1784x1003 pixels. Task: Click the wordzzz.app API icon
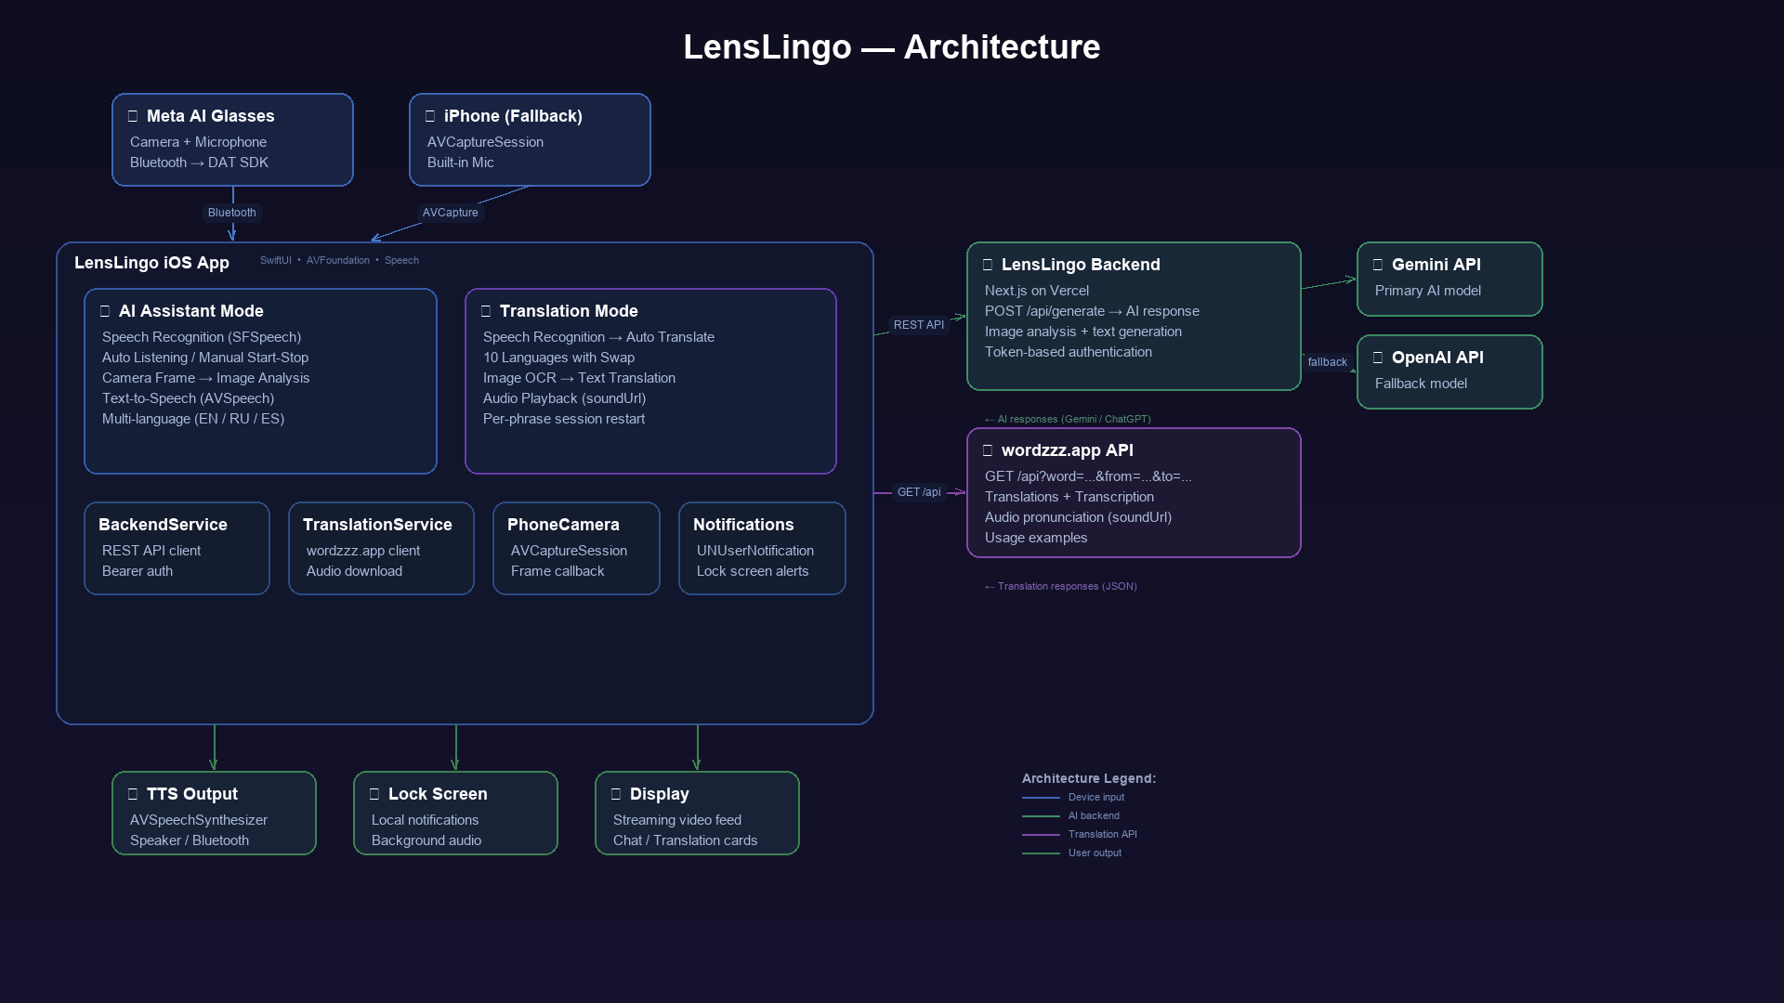tap(988, 451)
